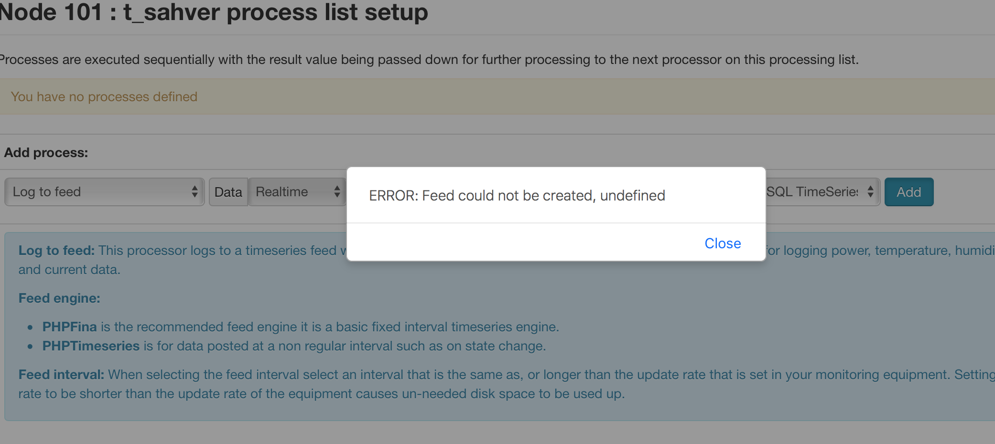Click the Feed engine heading in help box

pos(59,298)
